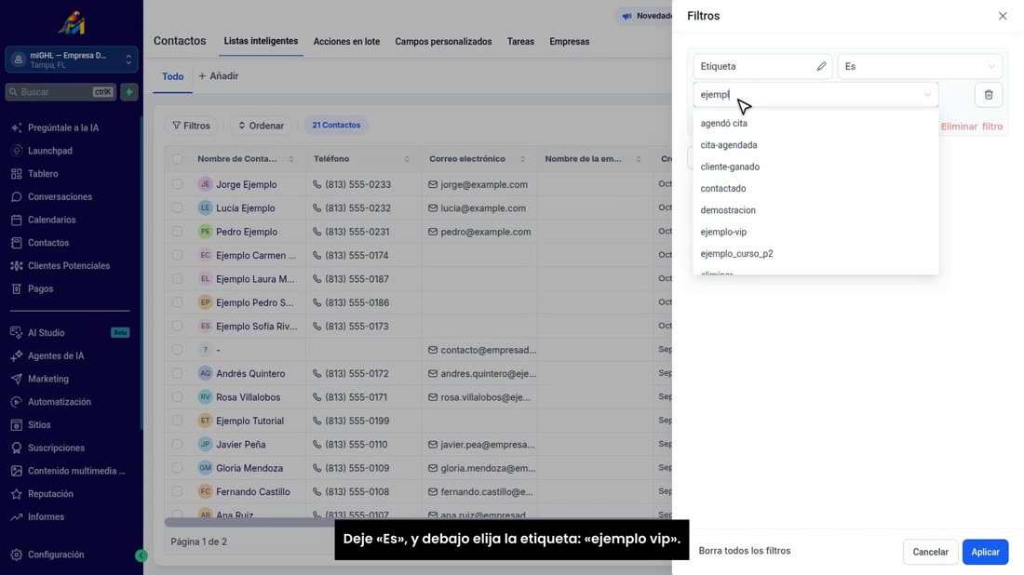The image size is (1024, 575).
Task: Check the Andrés Quintero row checkbox
Action: coord(177,373)
